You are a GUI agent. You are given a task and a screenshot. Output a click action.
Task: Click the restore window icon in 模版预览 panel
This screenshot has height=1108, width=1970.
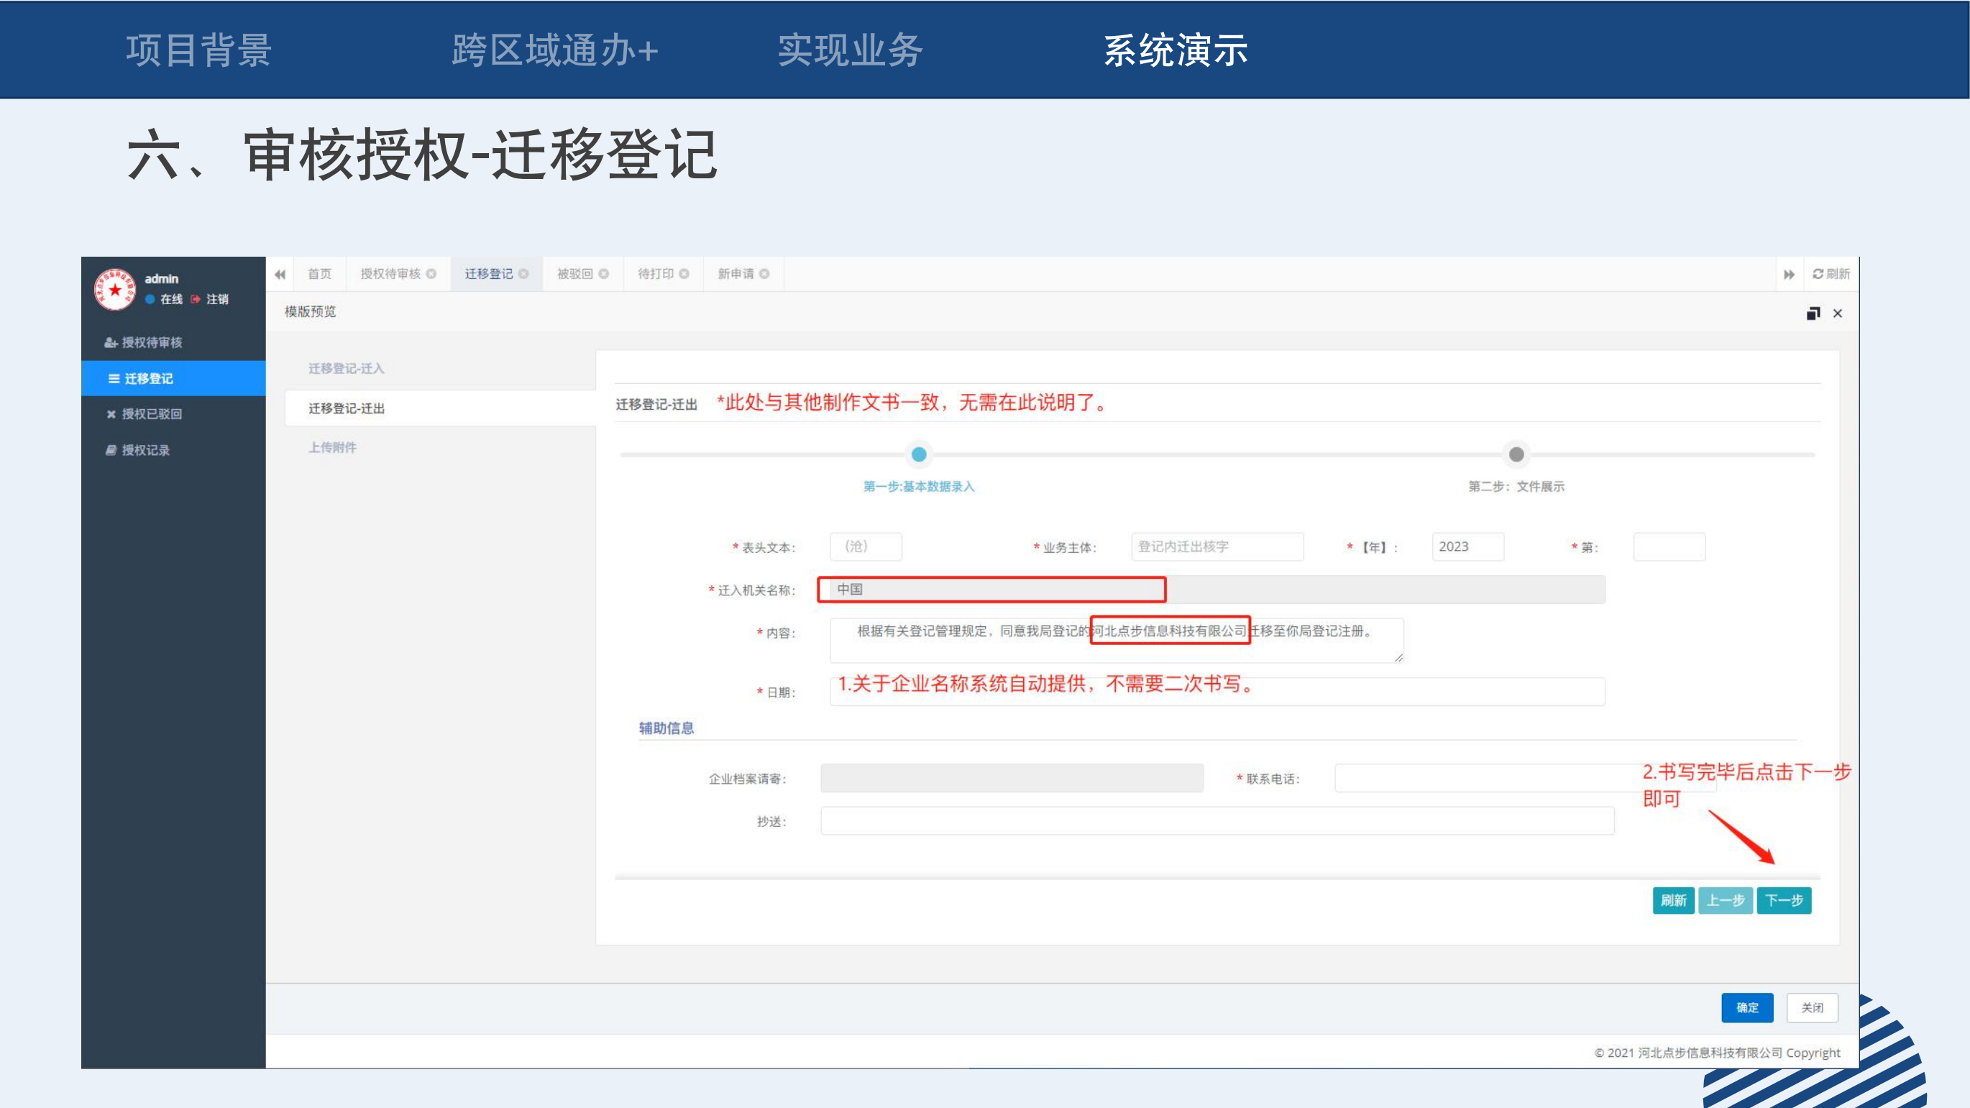point(1813,313)
